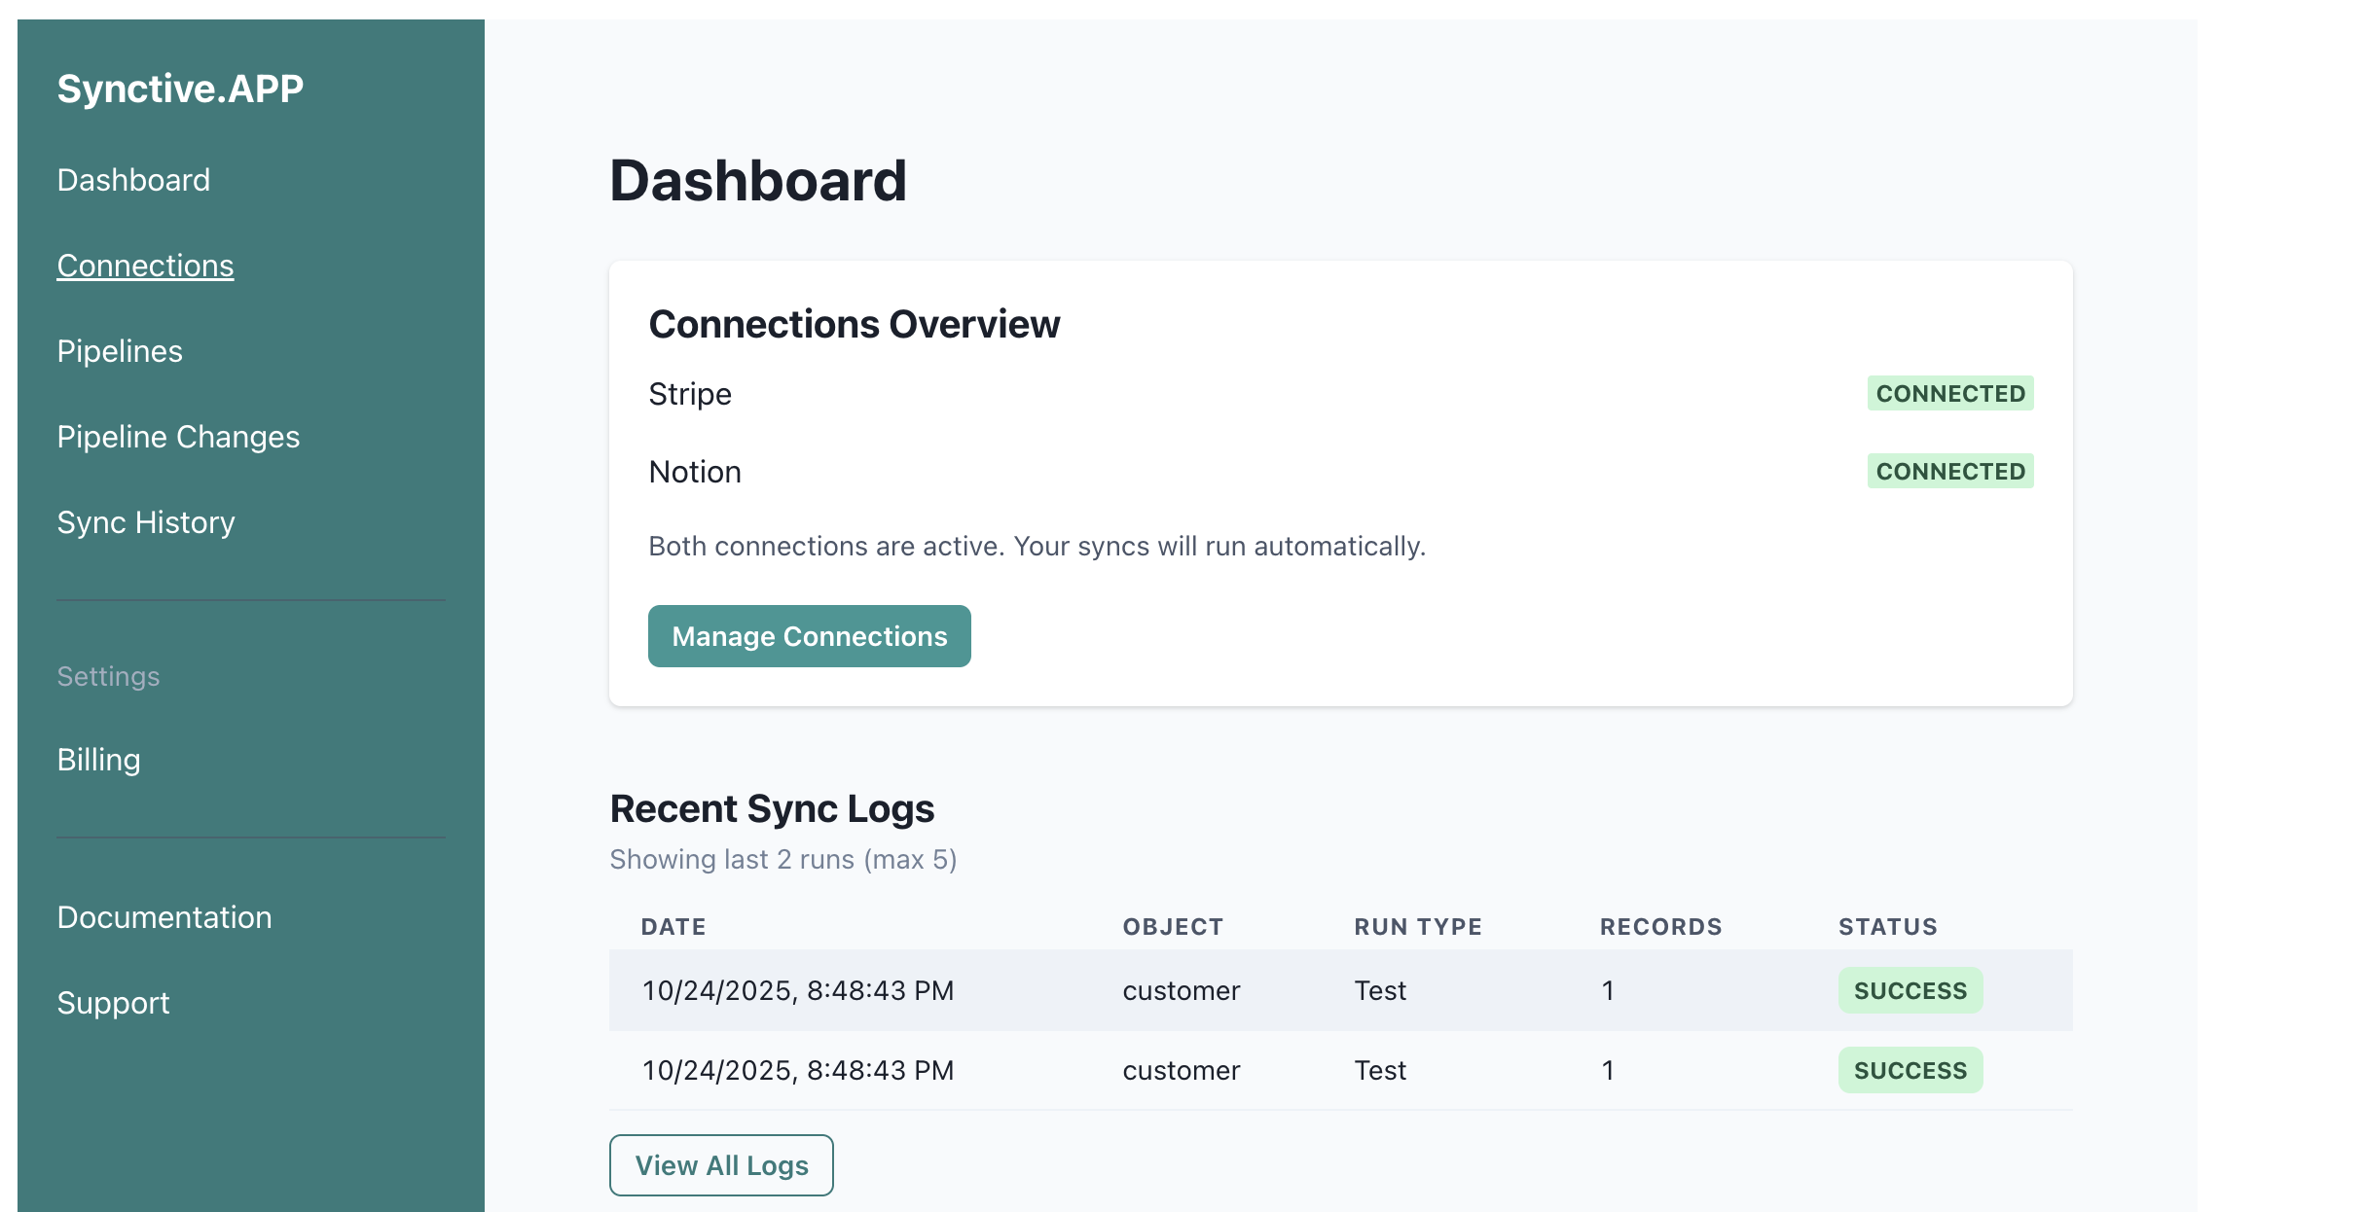Click the Connections Overview heading

coord(855,324)
